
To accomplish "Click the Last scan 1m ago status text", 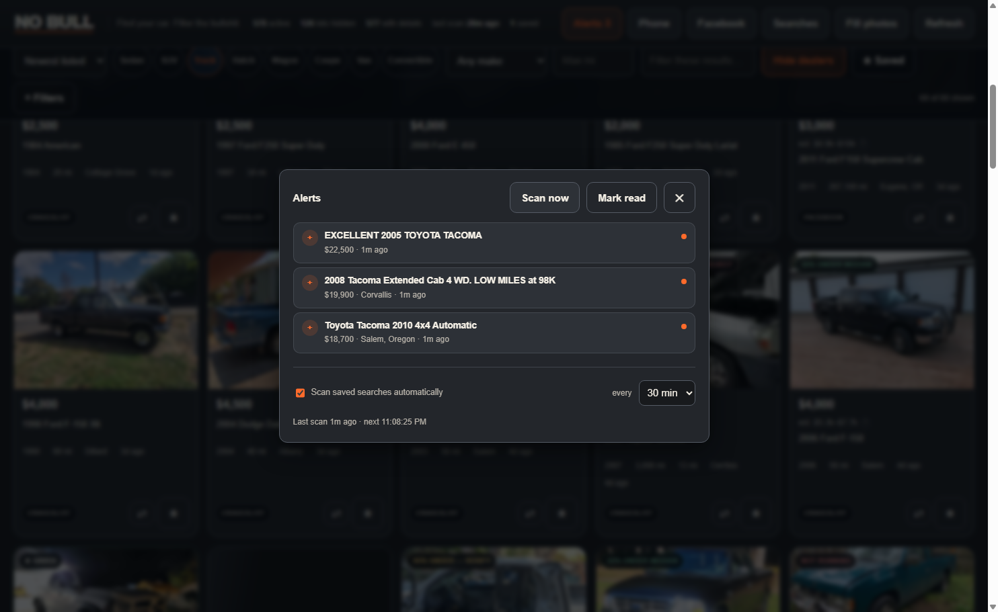I will 360,422.
